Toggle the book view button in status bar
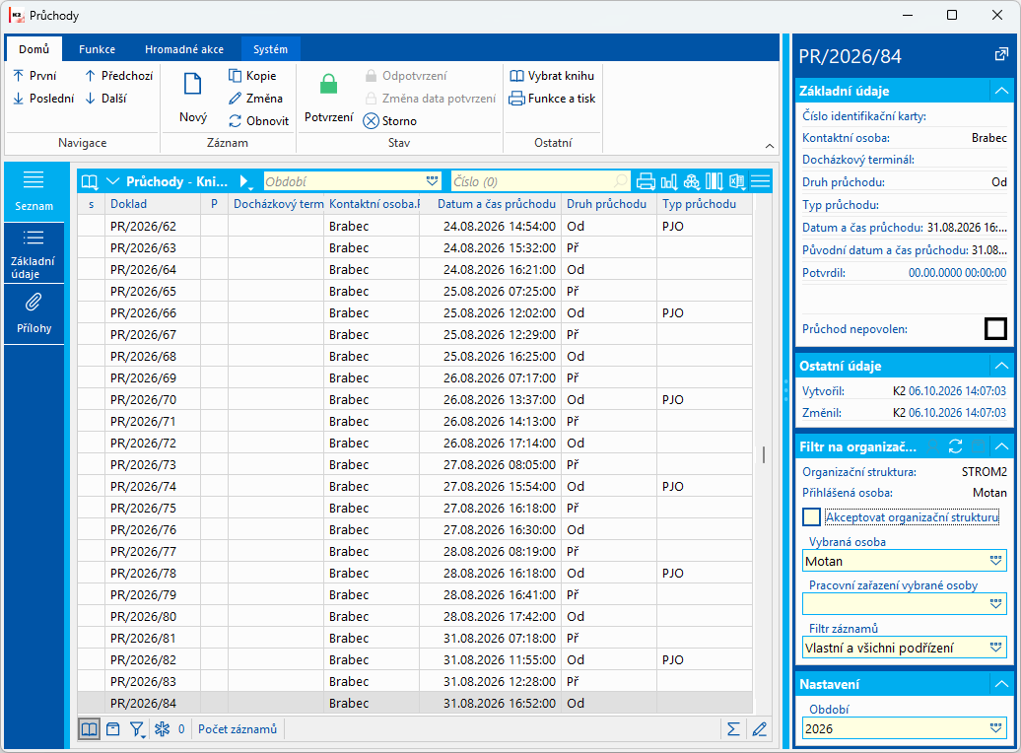This screenshot has height=753, width=1021. click(x=90, y=729)
